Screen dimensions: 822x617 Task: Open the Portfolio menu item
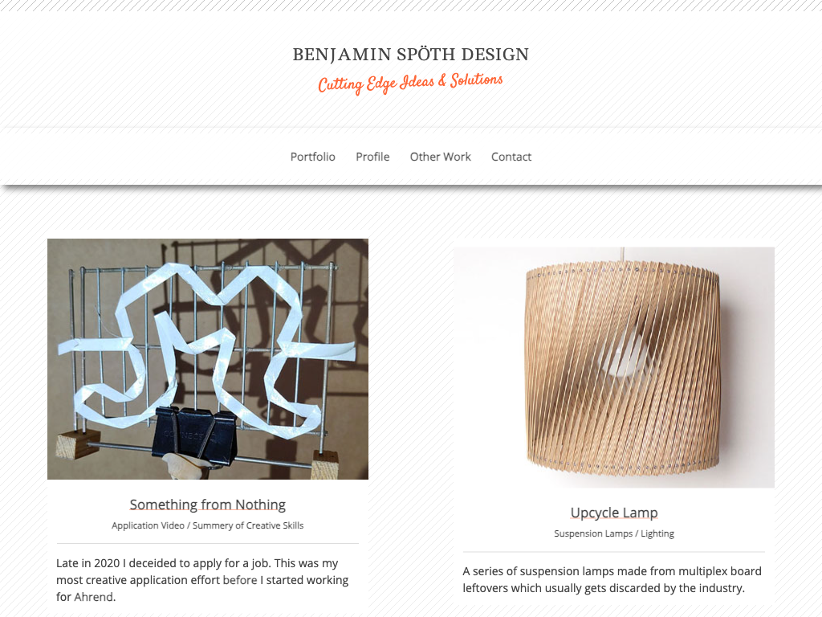[x=312, y=157]
